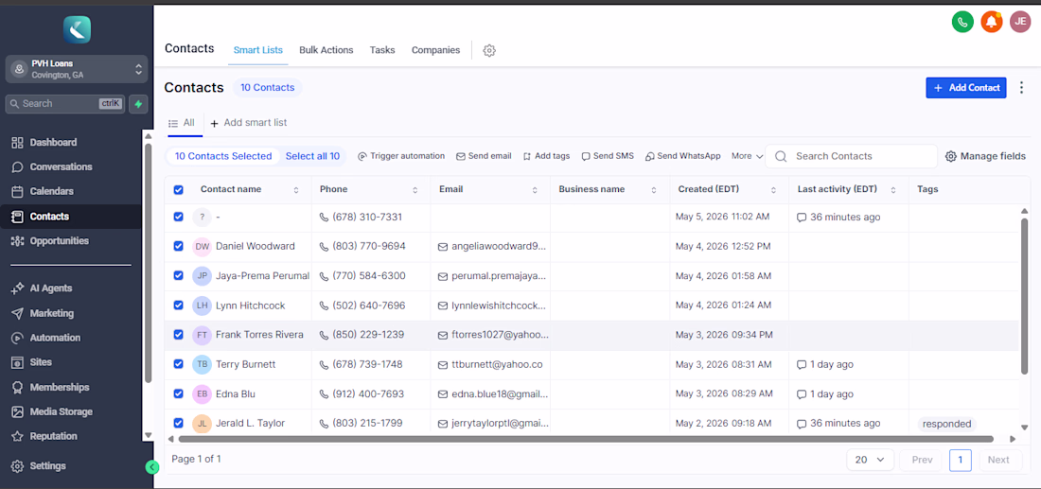Click the green phone dialer icon

[x=962, y=22]
